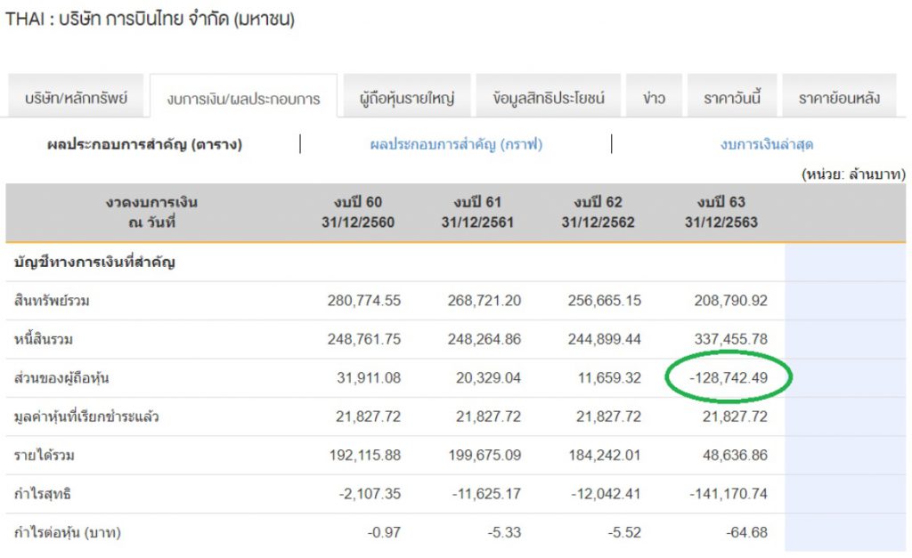Open the ข้อมูลสิทธิประโยชน์ tab
Viewport: 912px width, 558px height.
click(548, 96)
